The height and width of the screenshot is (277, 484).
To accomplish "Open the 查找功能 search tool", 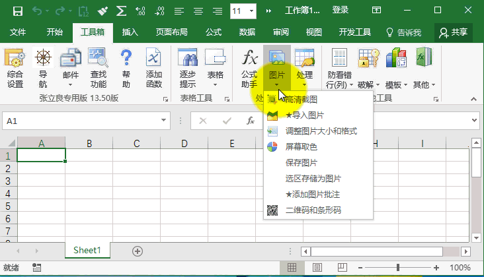I will pyautogui.click(x=98, y=69).
